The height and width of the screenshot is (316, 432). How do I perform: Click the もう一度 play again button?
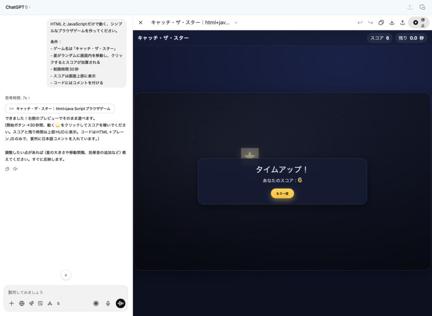pyautogui.click(x=282, y=193)
